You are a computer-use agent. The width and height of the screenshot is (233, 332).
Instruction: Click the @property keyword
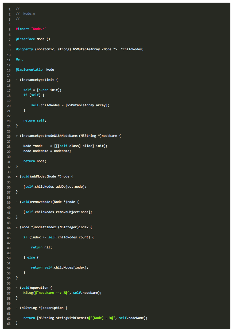point(24,49)
